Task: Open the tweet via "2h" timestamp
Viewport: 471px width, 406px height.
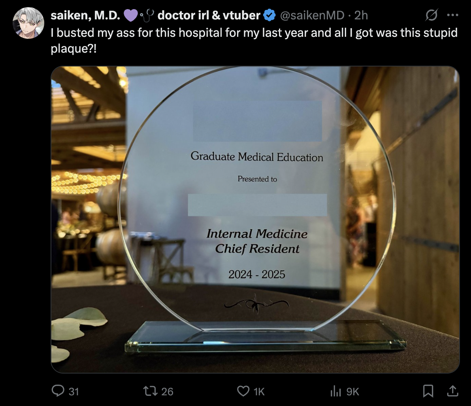Action: click(361, 15)
